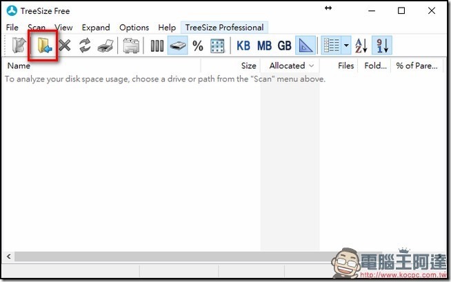The height and width of the screenshot is (282, 451).
Task: Toggle the allocated space disk icon
Action: pos(177,46)
